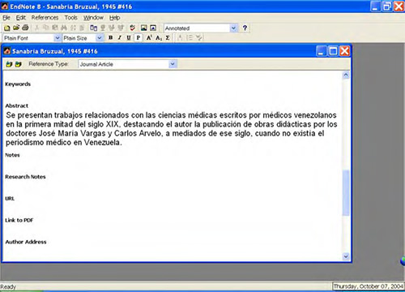Click the URL field label

10,199
